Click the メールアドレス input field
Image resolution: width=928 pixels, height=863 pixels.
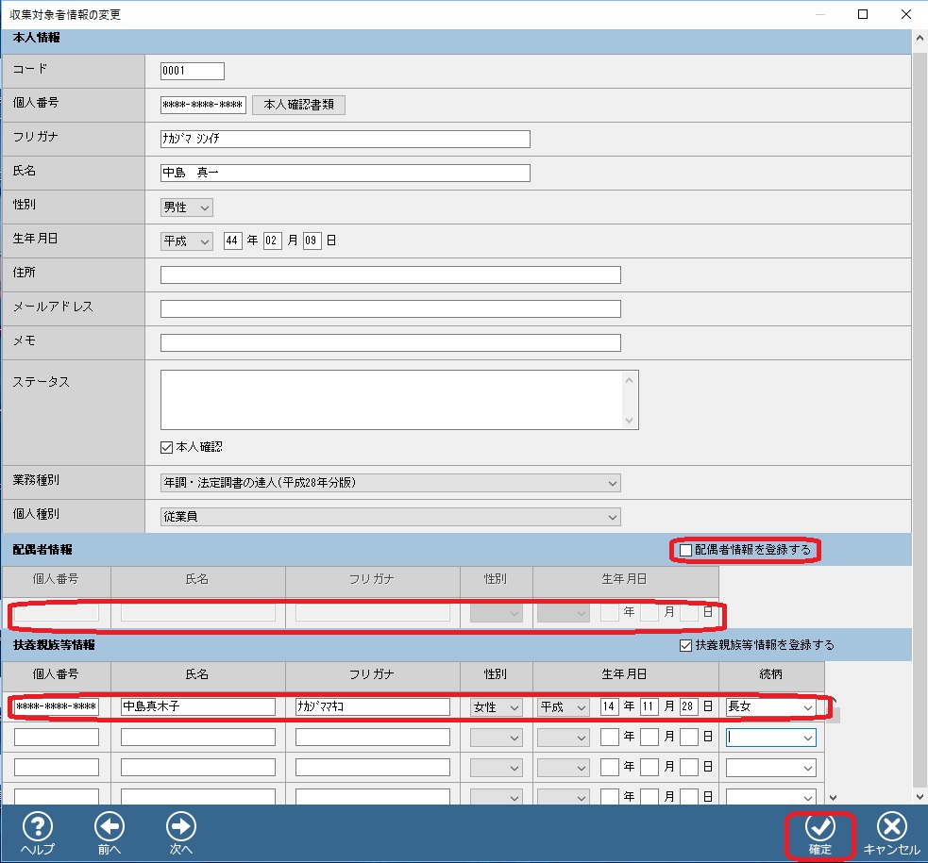click(x=390, y=308)
